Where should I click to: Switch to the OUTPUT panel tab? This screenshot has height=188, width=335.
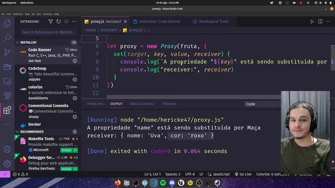(116, 104)
